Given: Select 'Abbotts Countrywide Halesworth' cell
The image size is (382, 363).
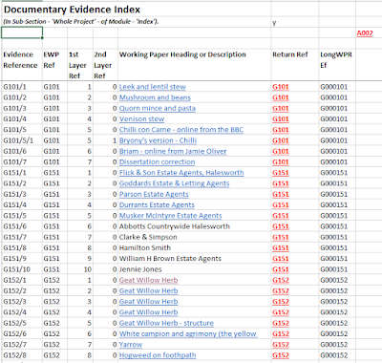Looking at the screenshot, I should [x=195, y=226].
